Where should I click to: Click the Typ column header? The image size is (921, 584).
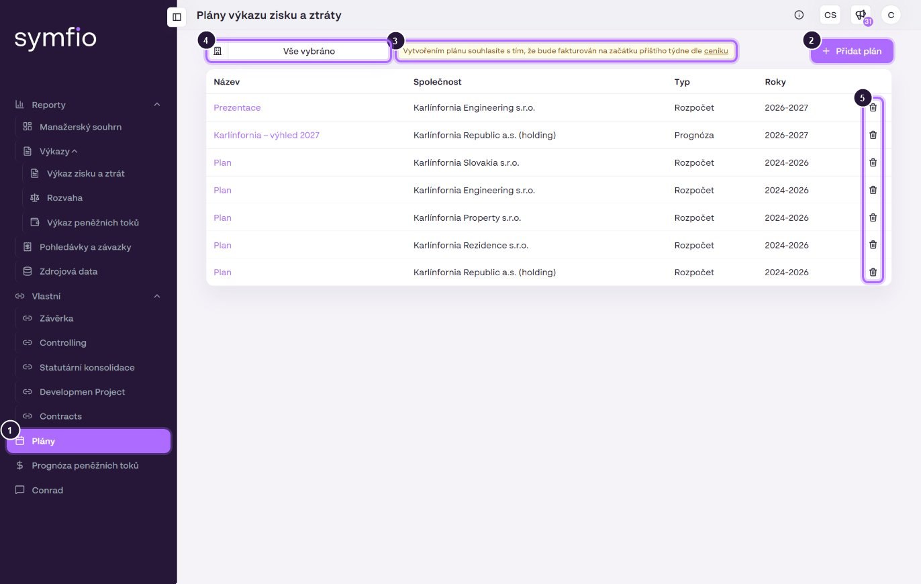coord(682,82)
